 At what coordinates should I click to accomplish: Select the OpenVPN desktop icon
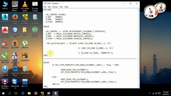(x=15, y=44)
